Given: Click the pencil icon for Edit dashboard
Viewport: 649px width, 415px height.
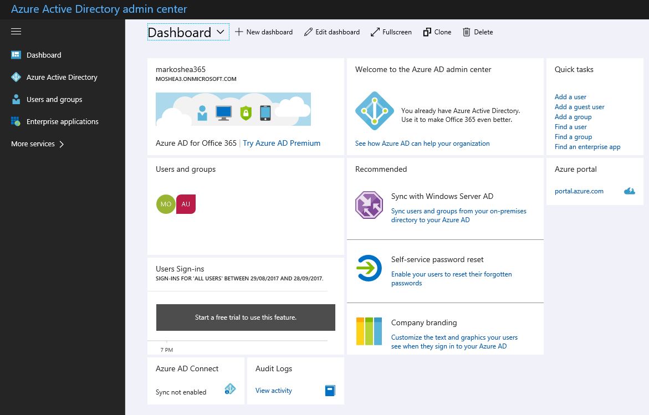Looking at the screenshot, I should coord(308,32).
